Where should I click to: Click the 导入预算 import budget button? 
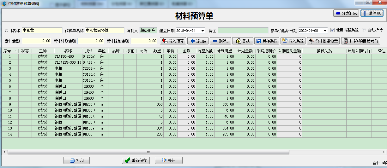(x=173, y=41)
